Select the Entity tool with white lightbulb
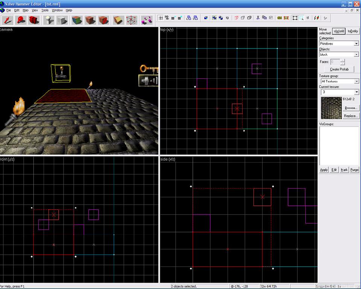Screen dimensions: 361x289 point(49,20)
